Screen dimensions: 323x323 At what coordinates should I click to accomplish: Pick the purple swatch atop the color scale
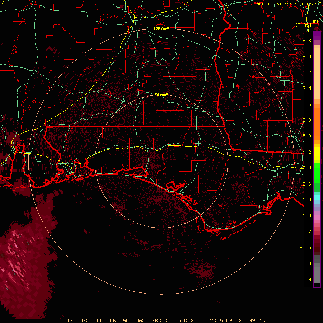(x=317, y=36)
